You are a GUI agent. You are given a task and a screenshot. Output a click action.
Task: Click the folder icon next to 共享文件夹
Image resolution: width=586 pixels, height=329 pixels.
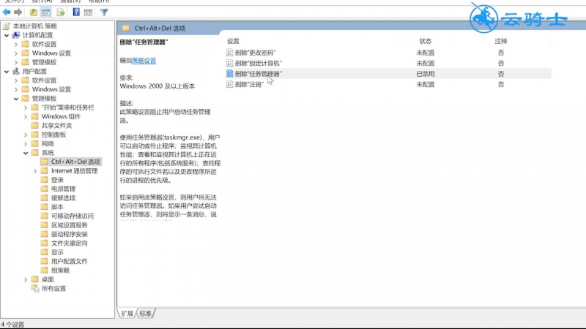click(34, 125)
